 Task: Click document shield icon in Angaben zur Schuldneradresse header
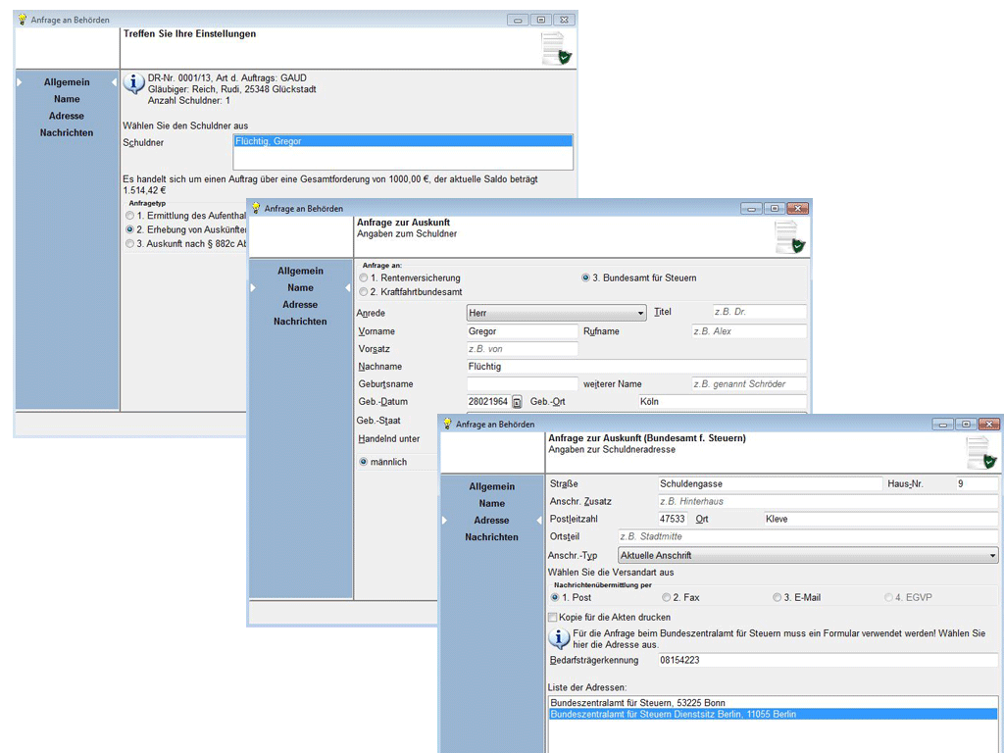pos(980,453)
